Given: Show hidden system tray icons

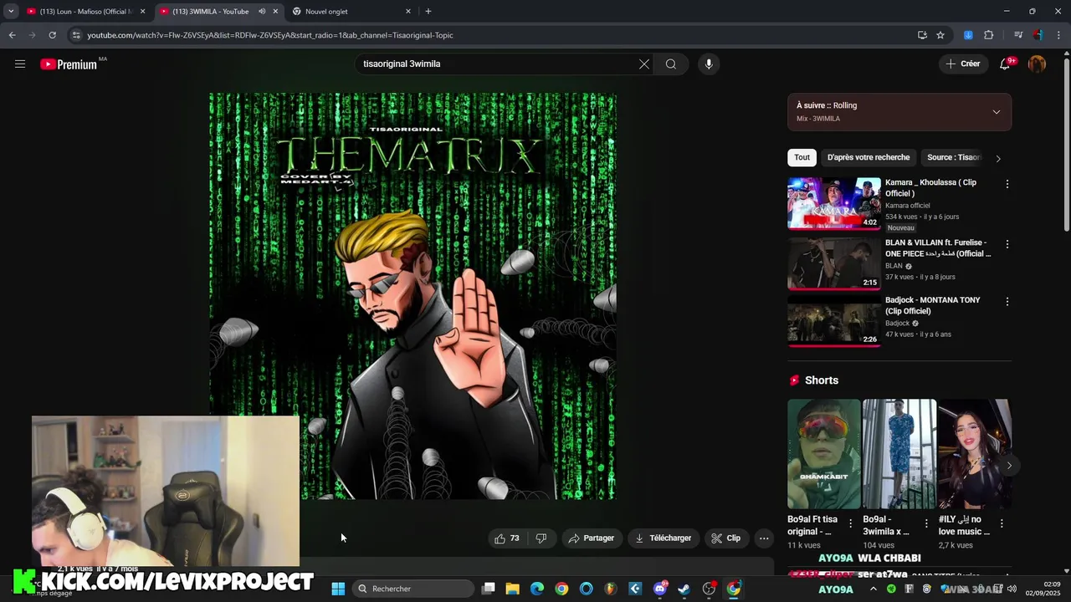Looking at the screenshot, I should pos(874,589).
